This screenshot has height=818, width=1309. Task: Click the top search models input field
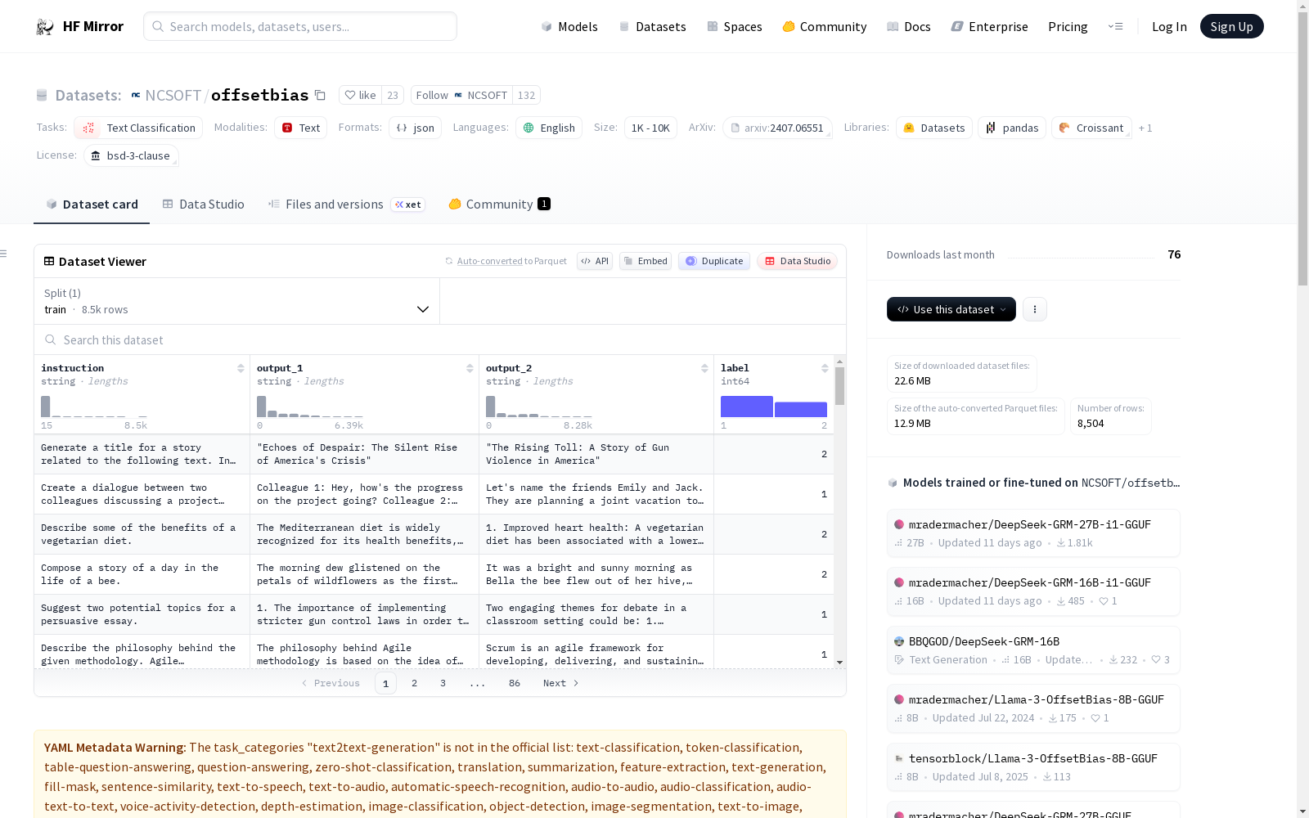[300, 26]
